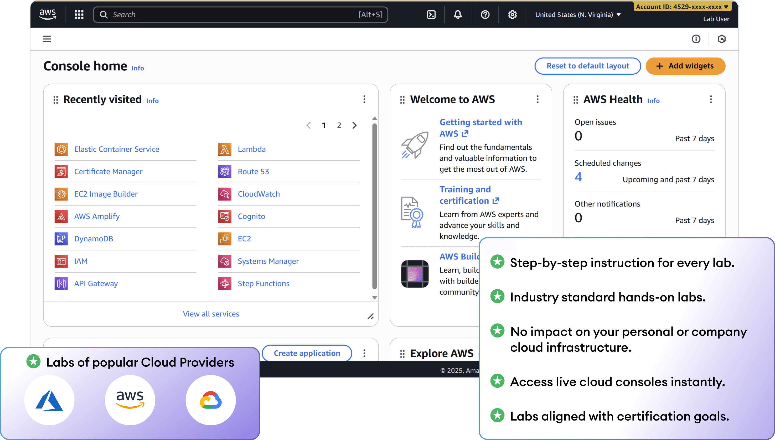The height and width of the screenshot is (440, 775).
Task: Open the AWS services grid menu
Action: tap(79, 14)
